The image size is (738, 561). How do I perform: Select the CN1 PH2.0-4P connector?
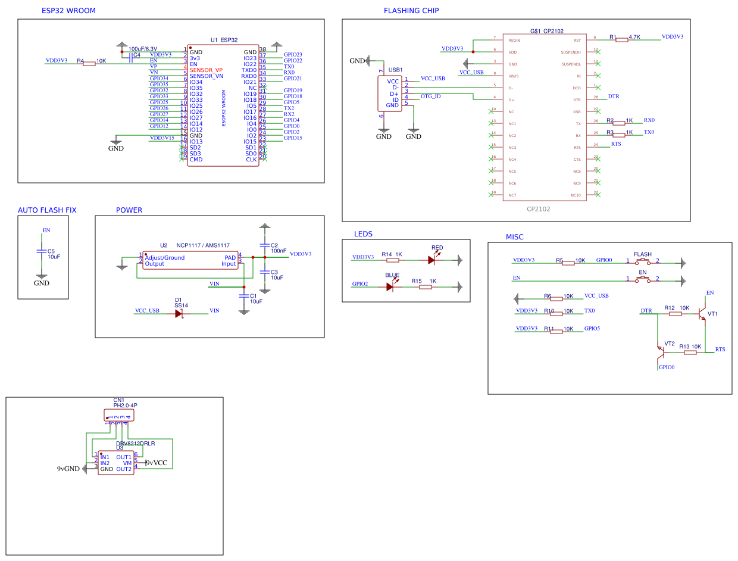click(x=118, y=415)
